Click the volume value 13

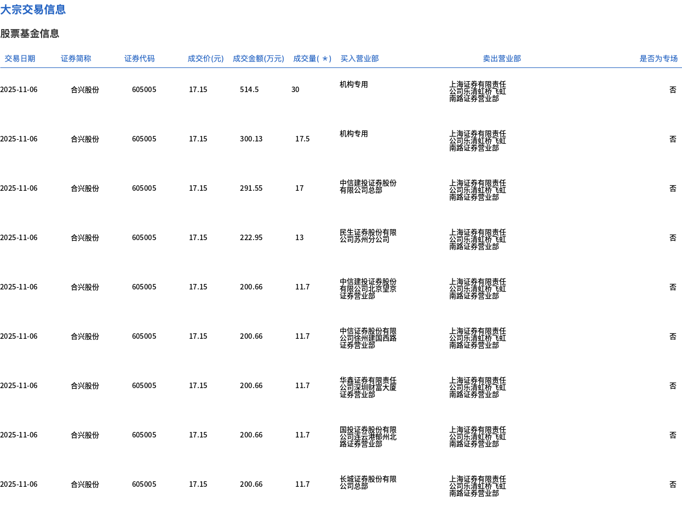(x=299, y=237)
